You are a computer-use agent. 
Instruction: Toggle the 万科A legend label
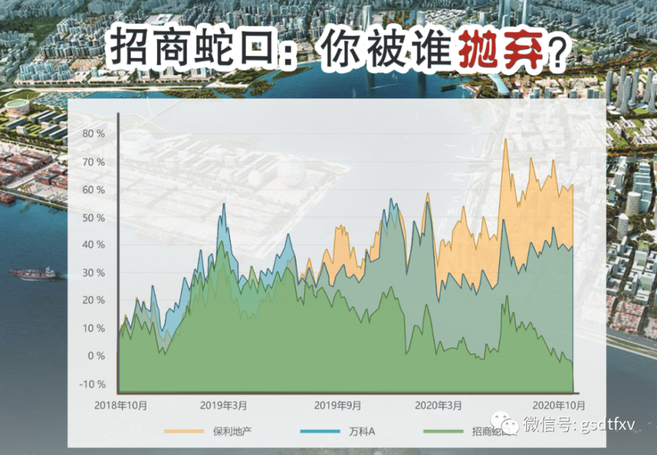[x=361, y=431]
